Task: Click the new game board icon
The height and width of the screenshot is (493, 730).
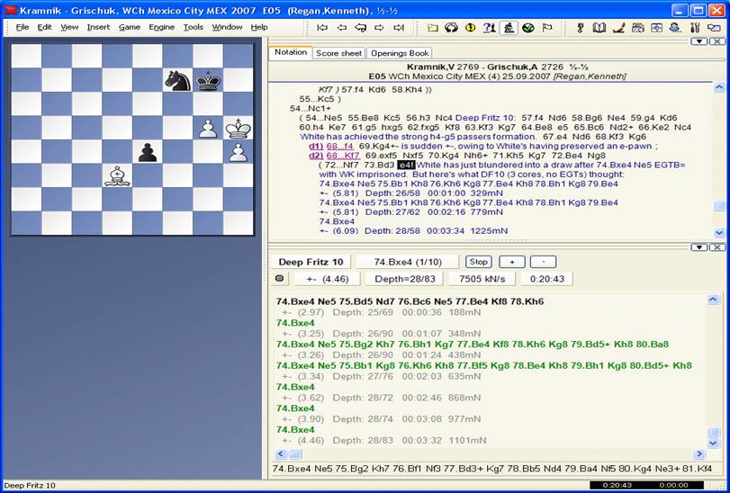Action: pyautogui.click(x=432, y=28)
